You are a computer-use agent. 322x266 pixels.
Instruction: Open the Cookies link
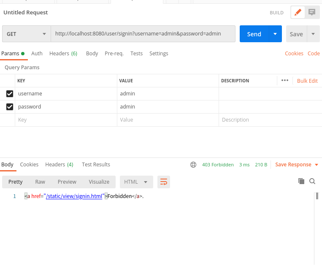294,54
